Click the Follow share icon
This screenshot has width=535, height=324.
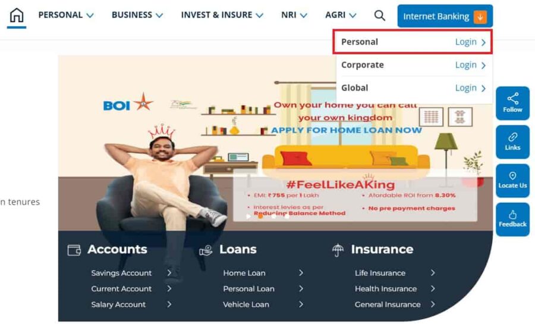512,99
